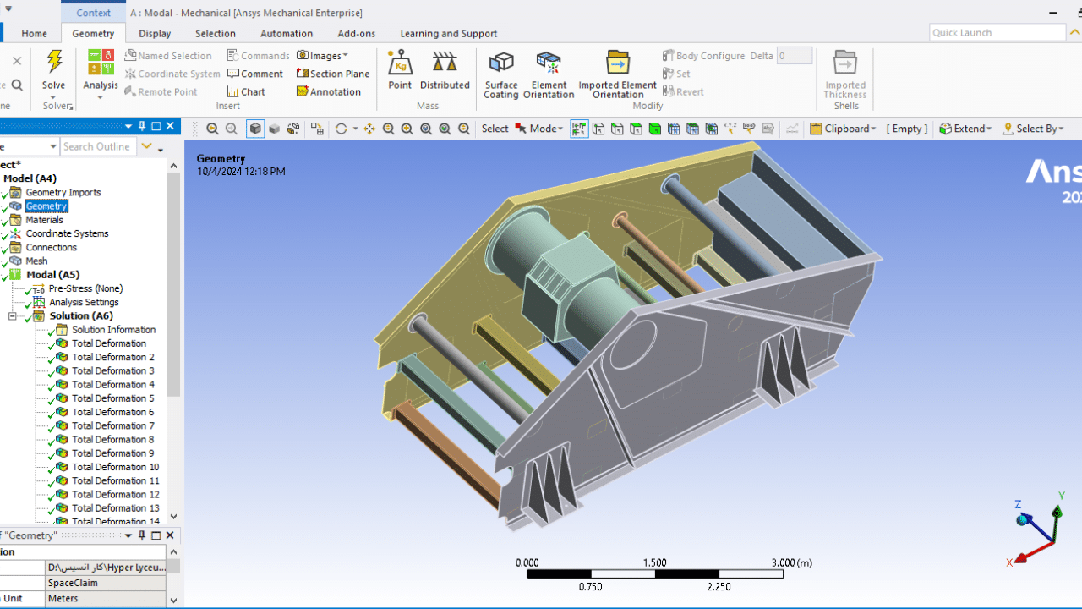Screen dimensions: 1082x609
Task: Add a Point mass
Action: (400, 70)
